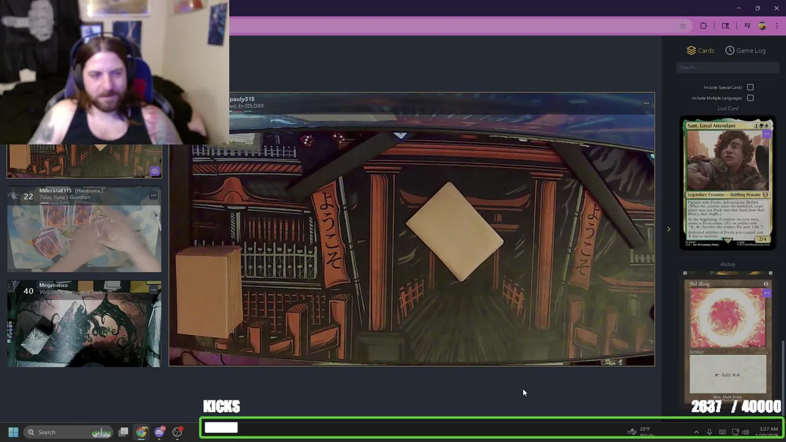
Task: Open the Chrome profile avatar
Action: (762, 26)
